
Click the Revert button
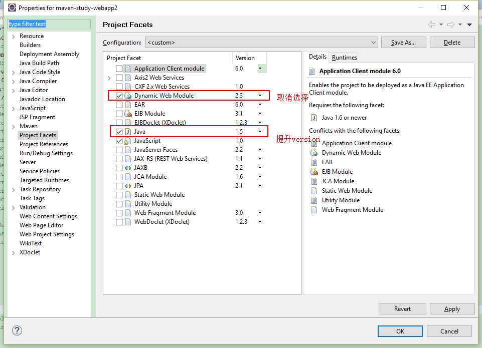pyautogui.click(x=402, y=309)
